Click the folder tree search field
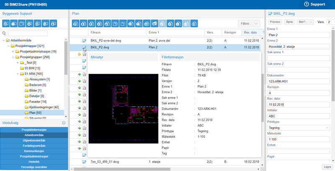 point(28,33)
